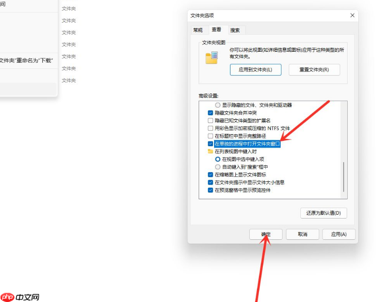The width and height of the screenshot is (392, 302).
Task: Switch to the 搜索 tab
Action: click(235, 29)
